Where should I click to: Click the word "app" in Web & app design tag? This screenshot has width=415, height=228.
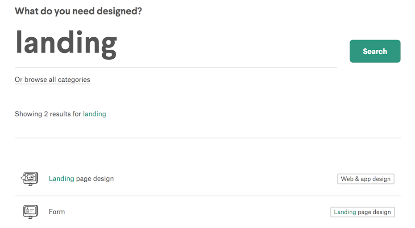click(x=366, y=179)
